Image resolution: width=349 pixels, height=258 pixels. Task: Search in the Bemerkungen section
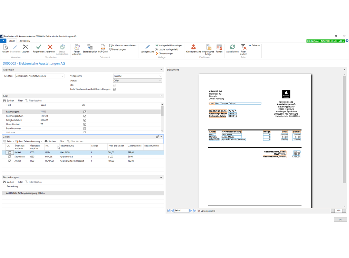9,182
